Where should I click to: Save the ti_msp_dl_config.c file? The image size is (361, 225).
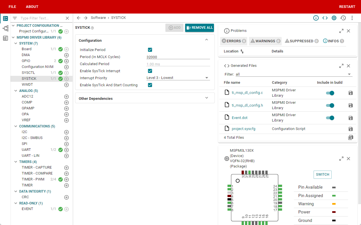point(351,93)
